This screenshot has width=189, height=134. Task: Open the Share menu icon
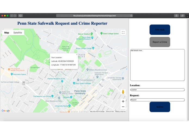click(176, 16)
